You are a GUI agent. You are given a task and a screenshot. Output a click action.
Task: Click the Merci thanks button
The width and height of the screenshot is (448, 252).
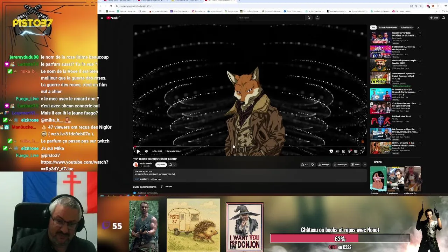[355, 164]
